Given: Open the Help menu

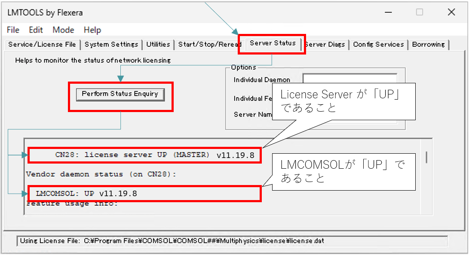Looking at the screenshot, I should coord(92,30).
